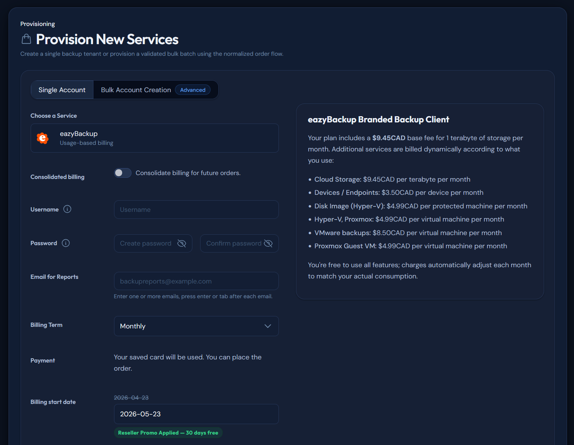This screenshot has width=574, height=445.
Task: Click the saved card payment message
Action: point(188,363)
